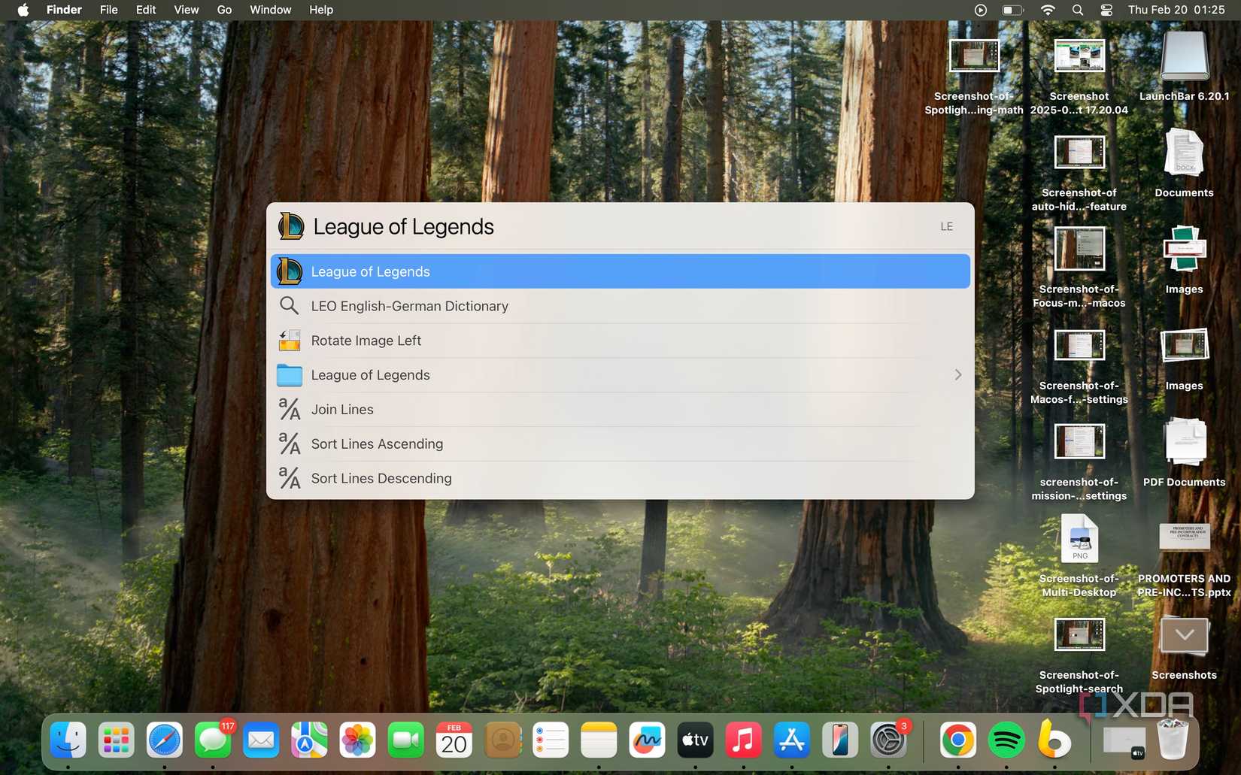The width and height of the screenshot is (1241, 775).
Task: Launch Google Chrome from the Dock
Action: pos(957,740)
